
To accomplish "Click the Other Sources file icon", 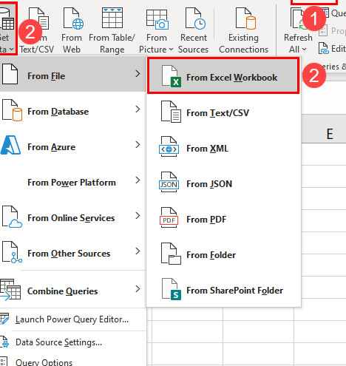I will [x=12, y=252].
